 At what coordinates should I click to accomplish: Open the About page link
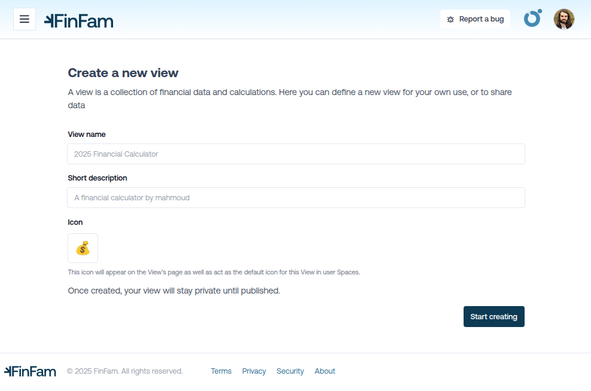(325, 371)
